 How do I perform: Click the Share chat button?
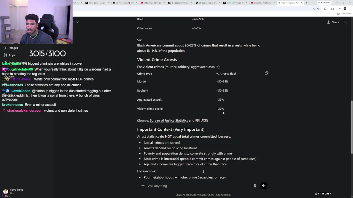[333, 22]
